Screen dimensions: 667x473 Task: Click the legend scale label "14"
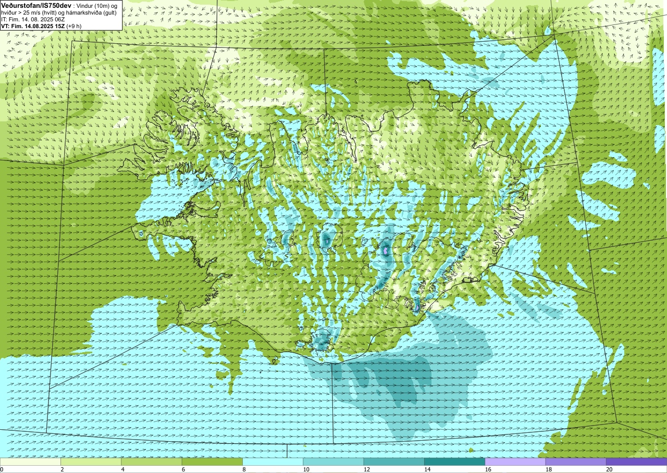[x=427, y=469]
